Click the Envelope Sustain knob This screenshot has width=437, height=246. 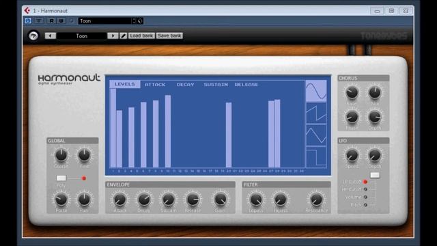[x=169, y=200]
